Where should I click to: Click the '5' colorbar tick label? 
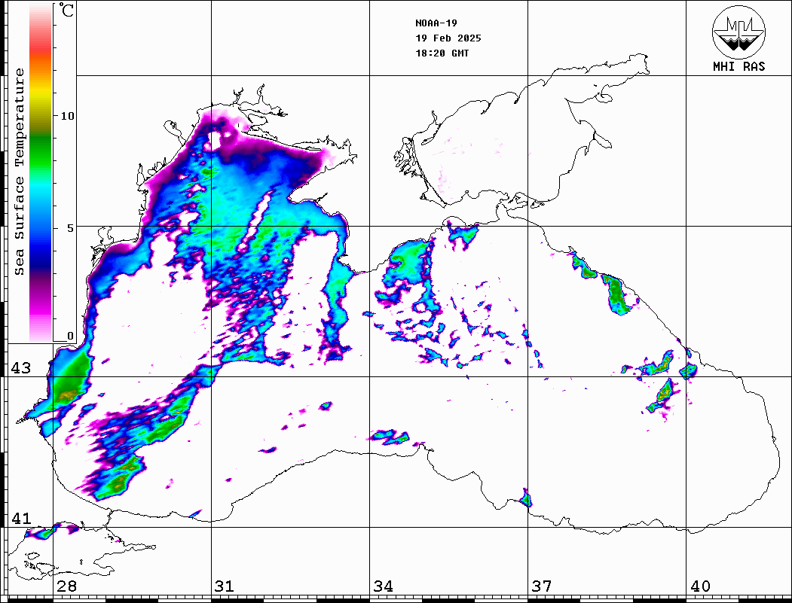coord(71,228)
